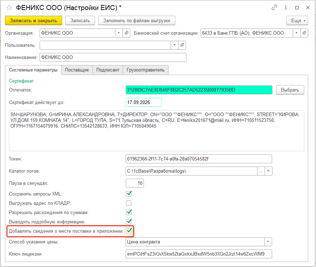
Task: Maximize the settings window
Action: point(297,8)
